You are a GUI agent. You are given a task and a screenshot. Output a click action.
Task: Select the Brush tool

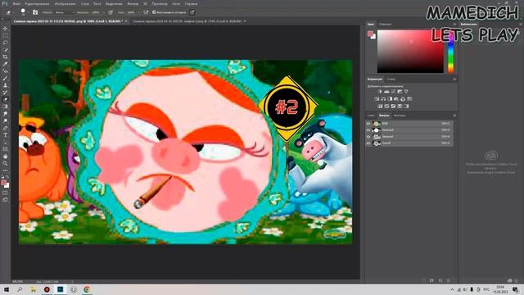(5, 79)
